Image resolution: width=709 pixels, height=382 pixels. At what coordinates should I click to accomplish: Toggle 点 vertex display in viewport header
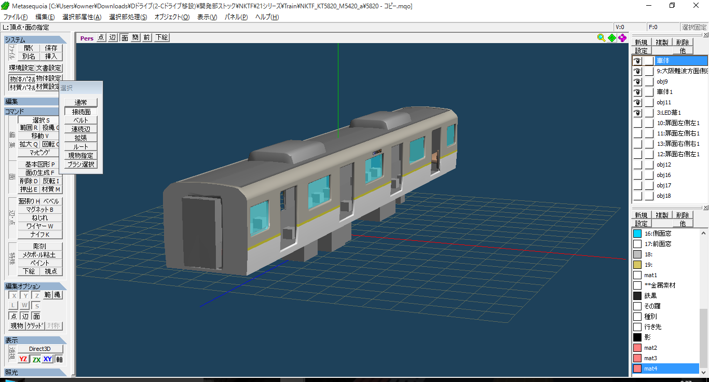point(101,37)
